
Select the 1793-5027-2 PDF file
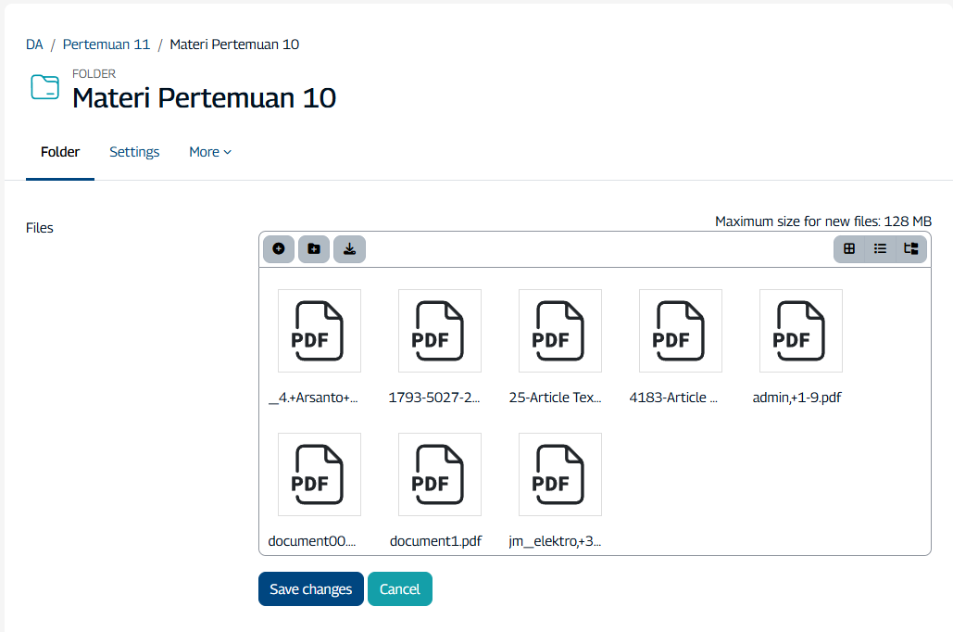[x=439, y=331]
